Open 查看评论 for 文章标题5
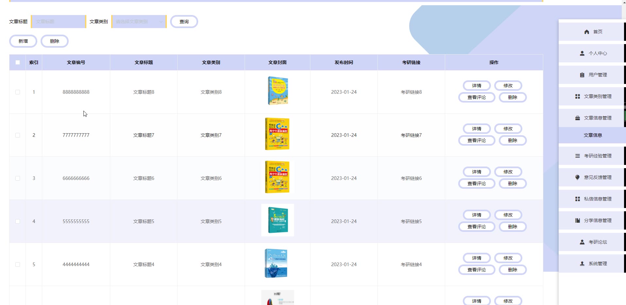The image size is (626, 305). pyautogui.click(x=477, y=227)
